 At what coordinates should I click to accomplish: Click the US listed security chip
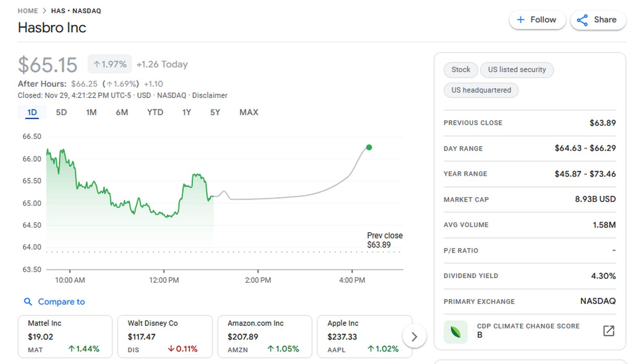click(517, 70)
